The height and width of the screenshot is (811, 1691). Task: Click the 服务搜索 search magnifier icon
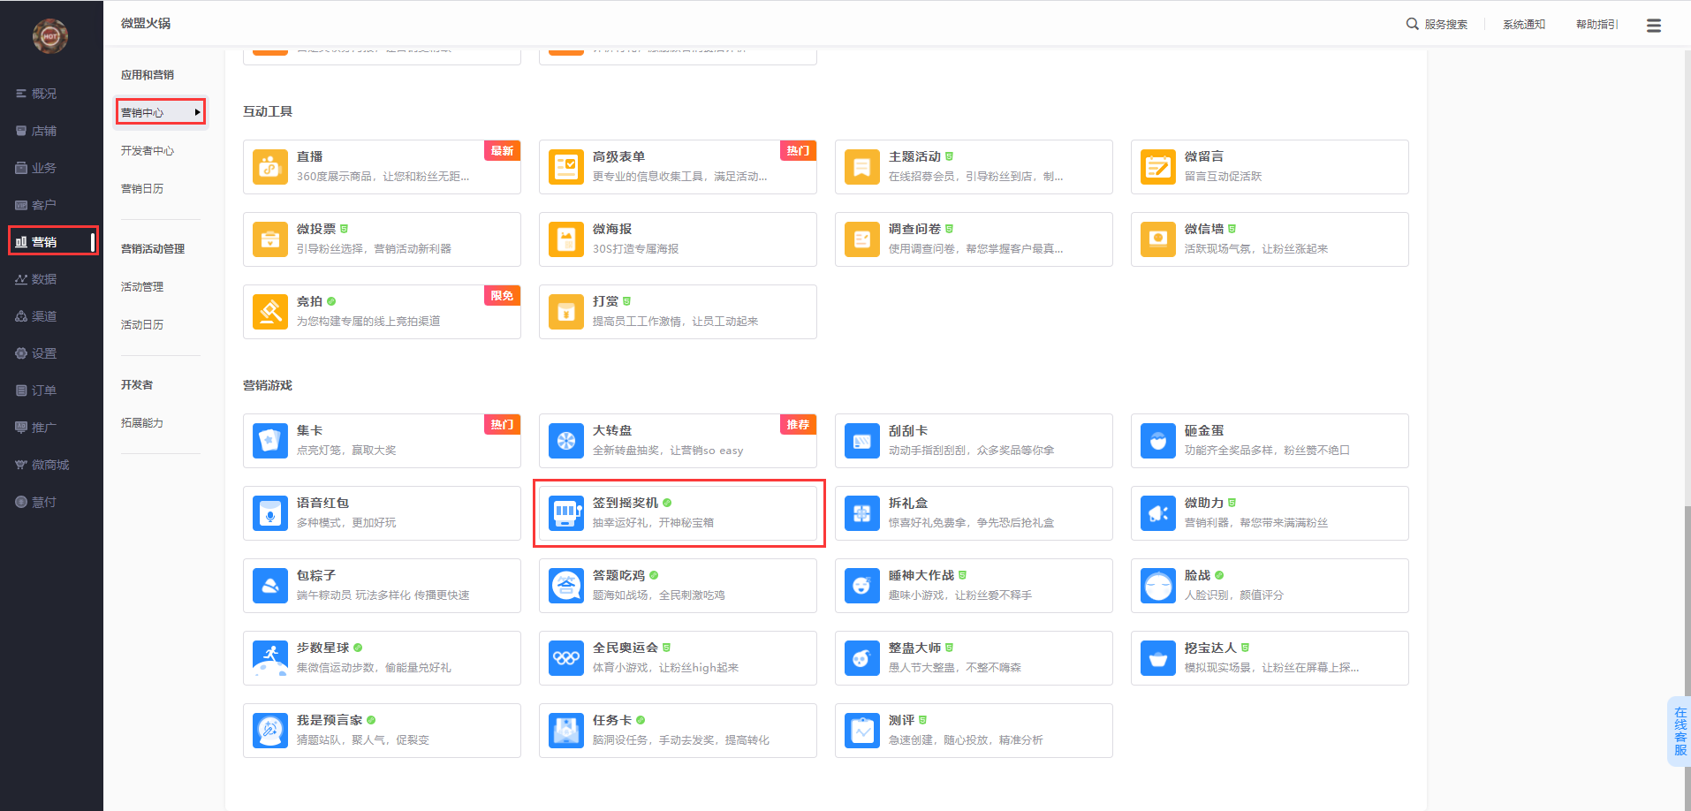[x=1412, y=24]
